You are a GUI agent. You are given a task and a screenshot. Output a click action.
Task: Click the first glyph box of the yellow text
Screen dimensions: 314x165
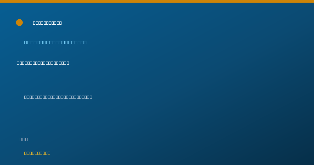[x=26, y=153]
